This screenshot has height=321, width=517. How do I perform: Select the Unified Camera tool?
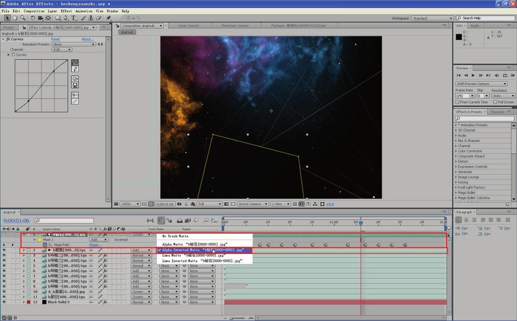(x=40, y=18)
